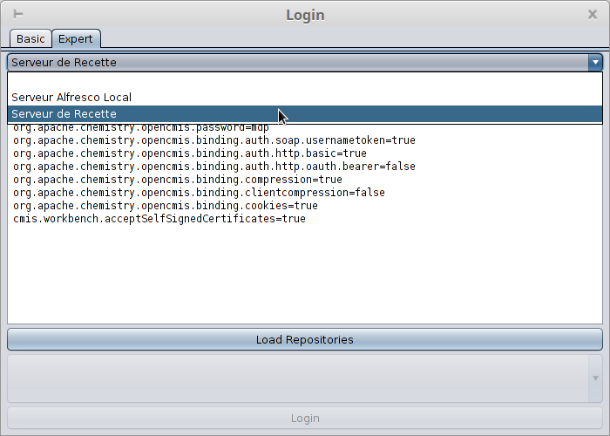The width and height of the screenshot is (610, 436).
Task: Select the Expert tab
Action: click(76, 38)
